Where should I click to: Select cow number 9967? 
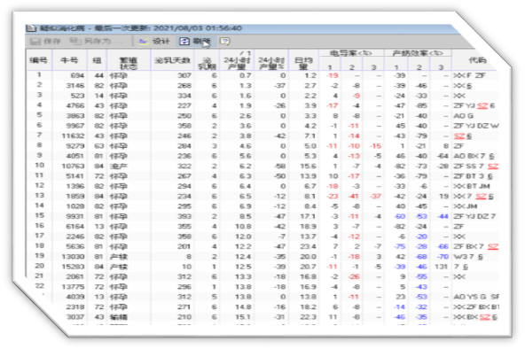pos(75,126)
